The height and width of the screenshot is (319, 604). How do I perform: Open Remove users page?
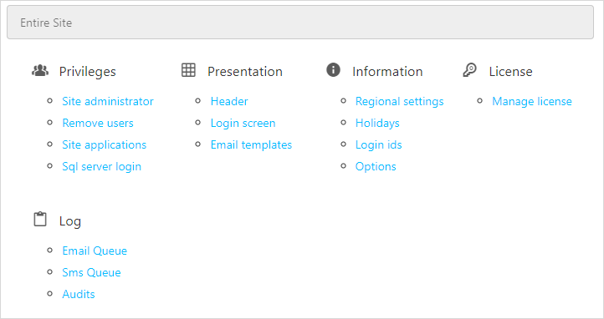98,123
